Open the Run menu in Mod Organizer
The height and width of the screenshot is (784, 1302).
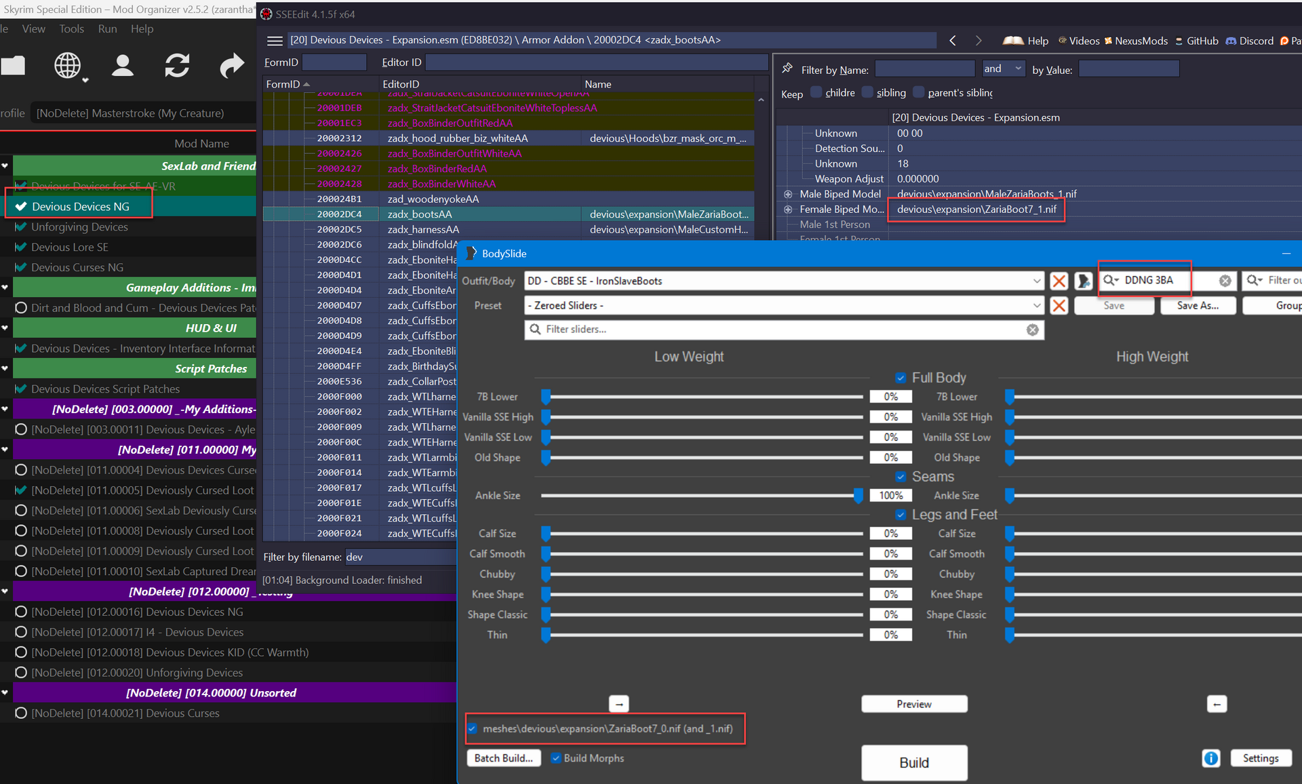107,28
